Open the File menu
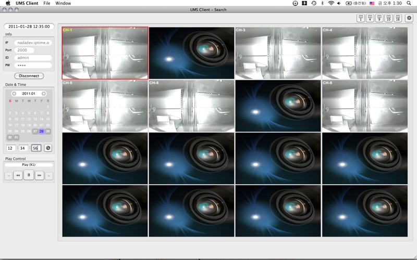 [x=47, y=3]
